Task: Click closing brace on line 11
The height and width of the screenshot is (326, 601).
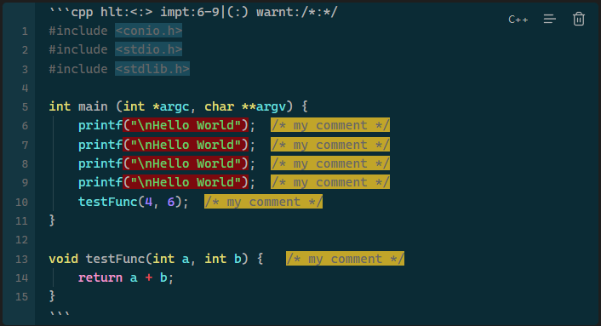Action: click(52, 220)
